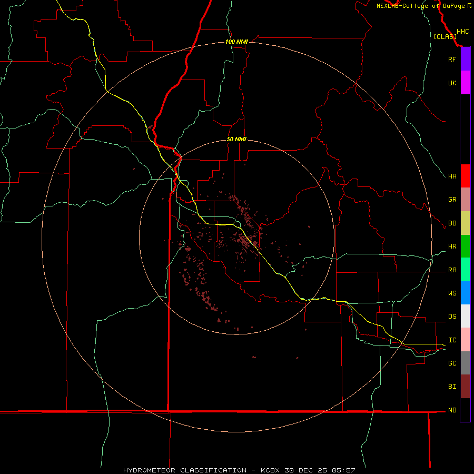Viewport: 474px width, 474px height.
Task: Click the 50 NMI range ring label
Action: pos(236,139)
